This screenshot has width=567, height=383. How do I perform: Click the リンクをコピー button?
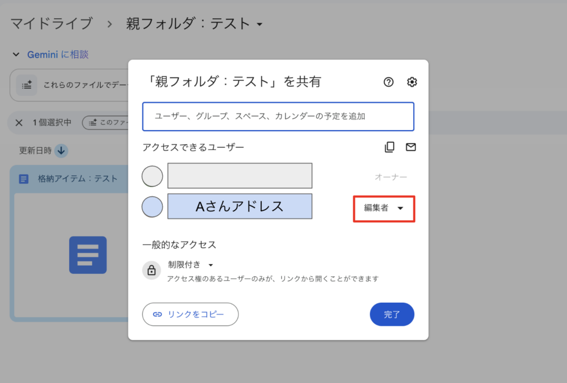190,314
